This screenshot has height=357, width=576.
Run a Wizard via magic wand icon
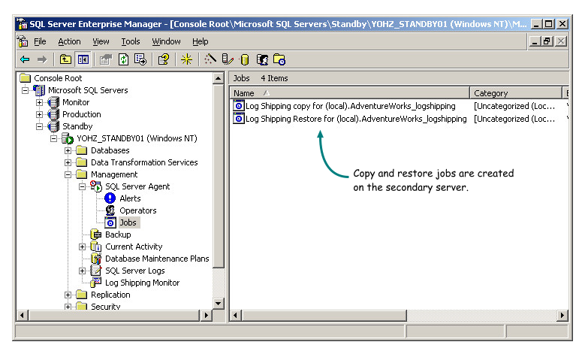pos(210,59)
